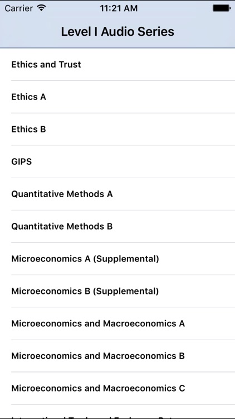Viewport: 235px width, 419px height.
Task: Open the Ethics and Trust audio
Action: coord(117,64)
